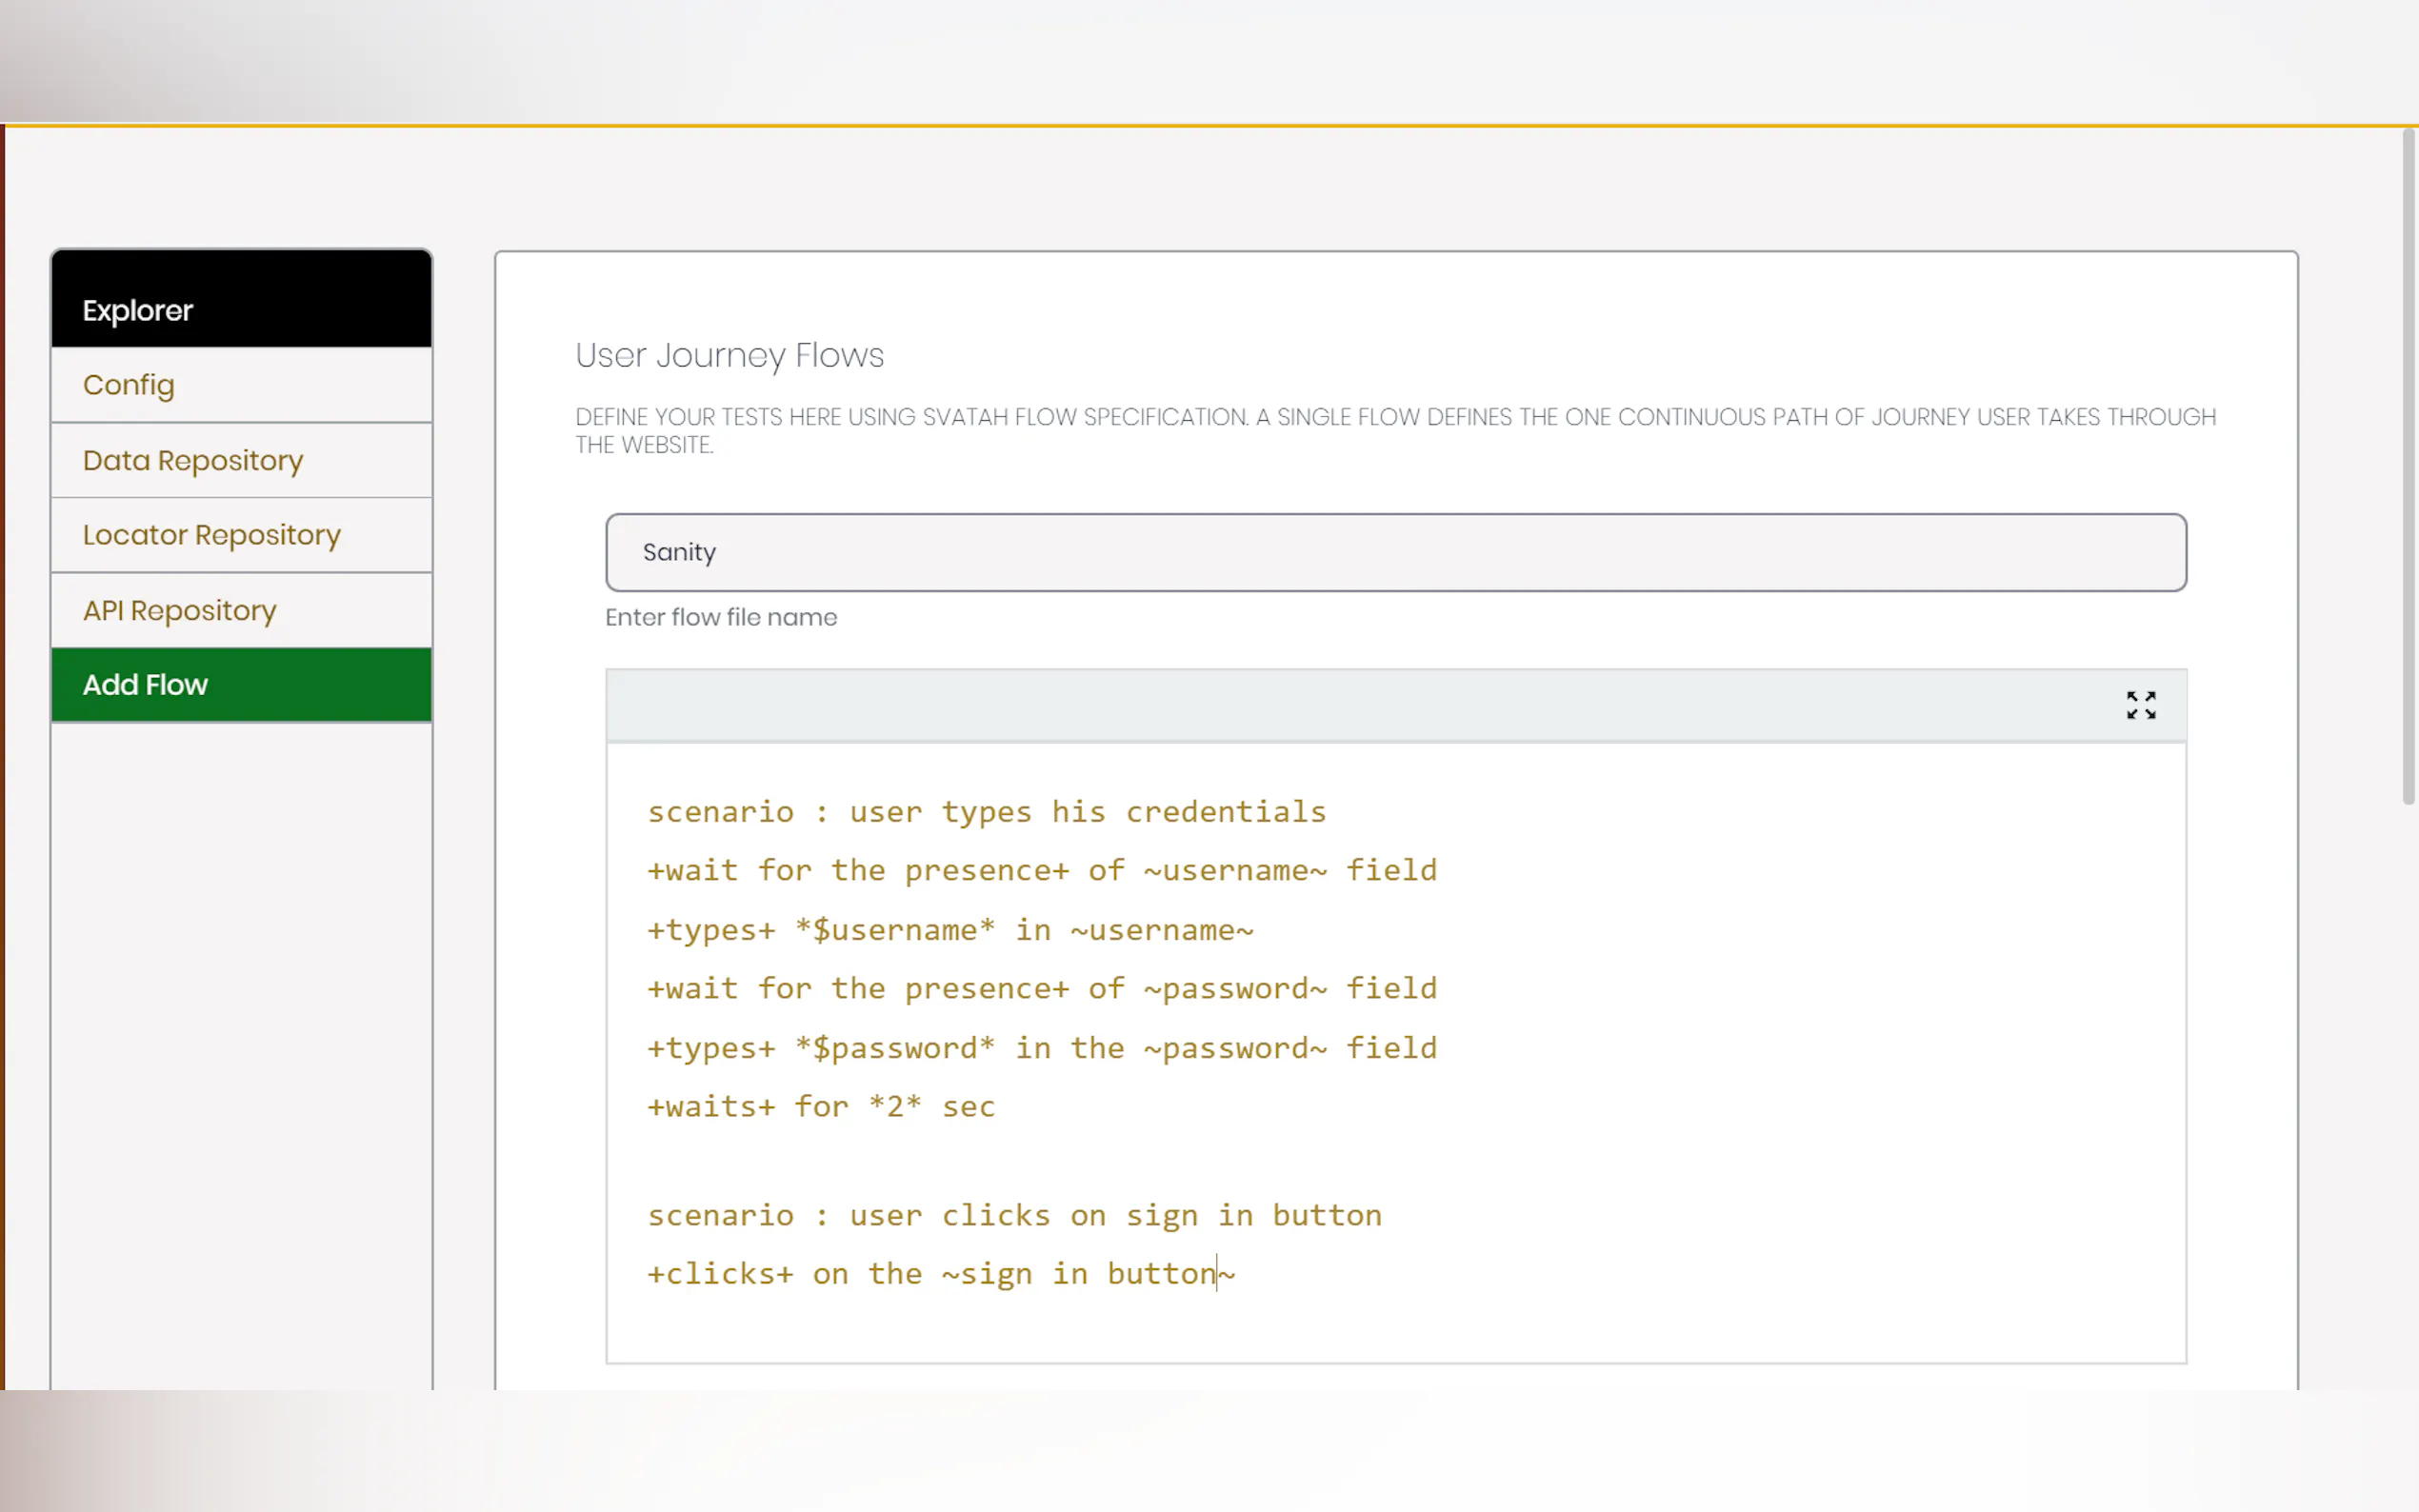The width and height of the screenshot is (2419, 1512).
Task: Click the '+waits+ for *2* sec' line
Action: (821, 1107)
